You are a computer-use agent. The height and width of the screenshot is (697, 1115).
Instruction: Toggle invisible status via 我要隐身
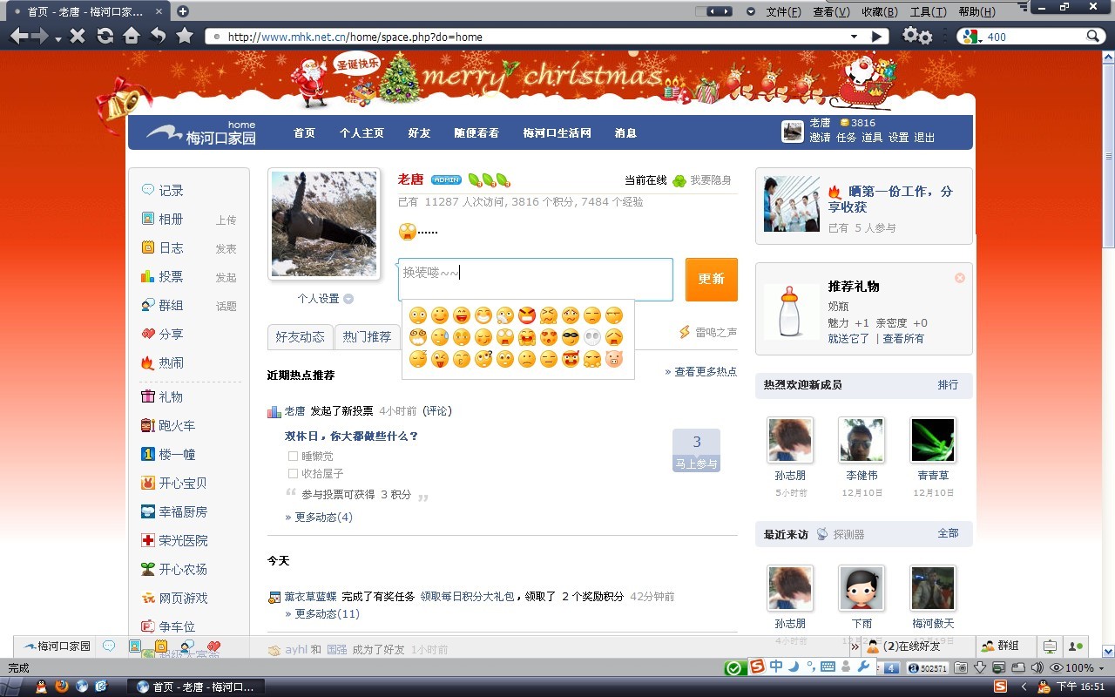pyautogui.click(x=710, y=180)
